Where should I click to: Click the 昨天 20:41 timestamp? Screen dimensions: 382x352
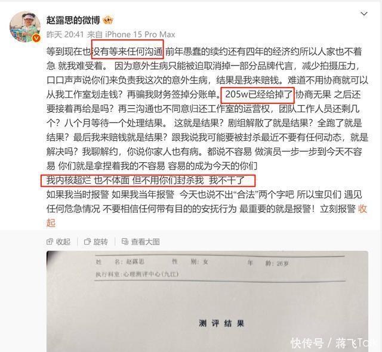click(65, 35)
